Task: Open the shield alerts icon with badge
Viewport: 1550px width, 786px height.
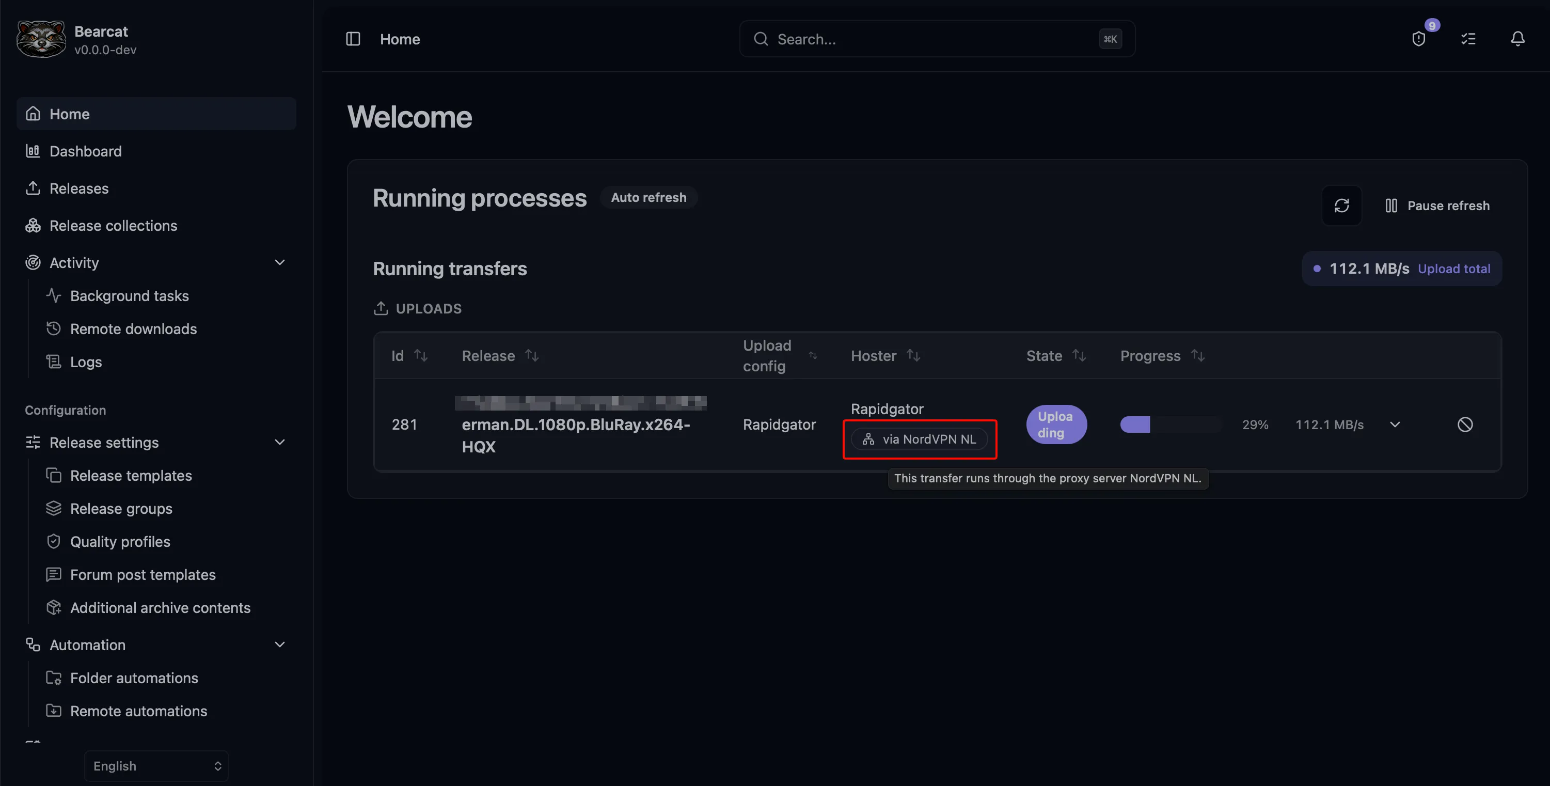Action: (x=1419, y=39)
